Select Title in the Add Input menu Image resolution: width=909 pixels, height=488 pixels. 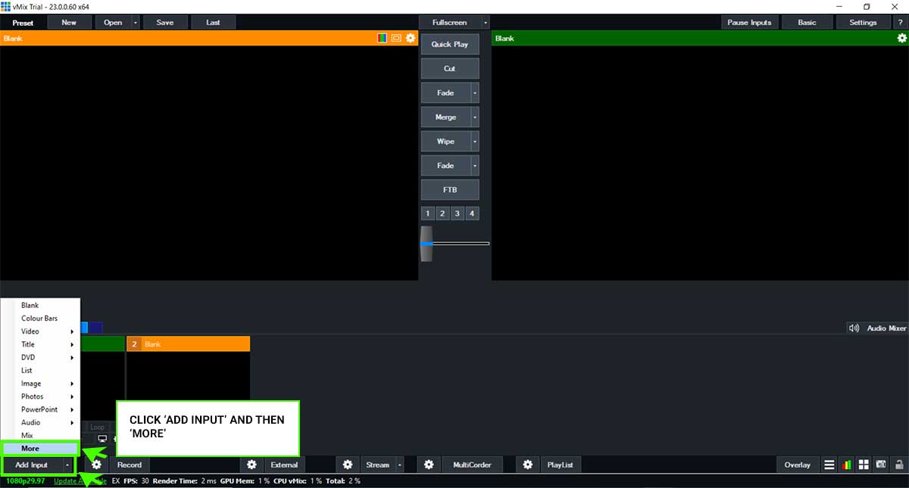[40, 344]
